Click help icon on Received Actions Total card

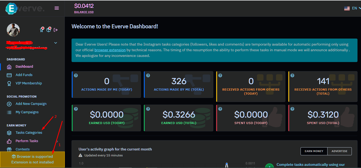[x=292, y=76]
